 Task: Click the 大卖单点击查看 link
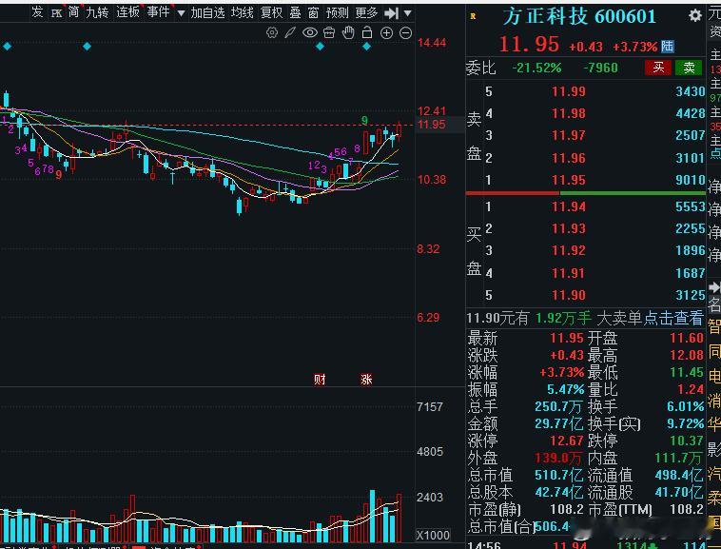tap(650, 318)
